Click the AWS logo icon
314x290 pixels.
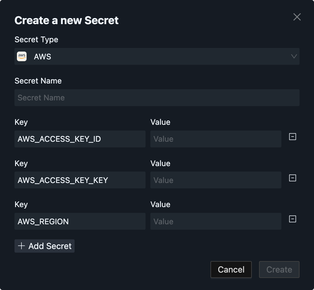22,56
